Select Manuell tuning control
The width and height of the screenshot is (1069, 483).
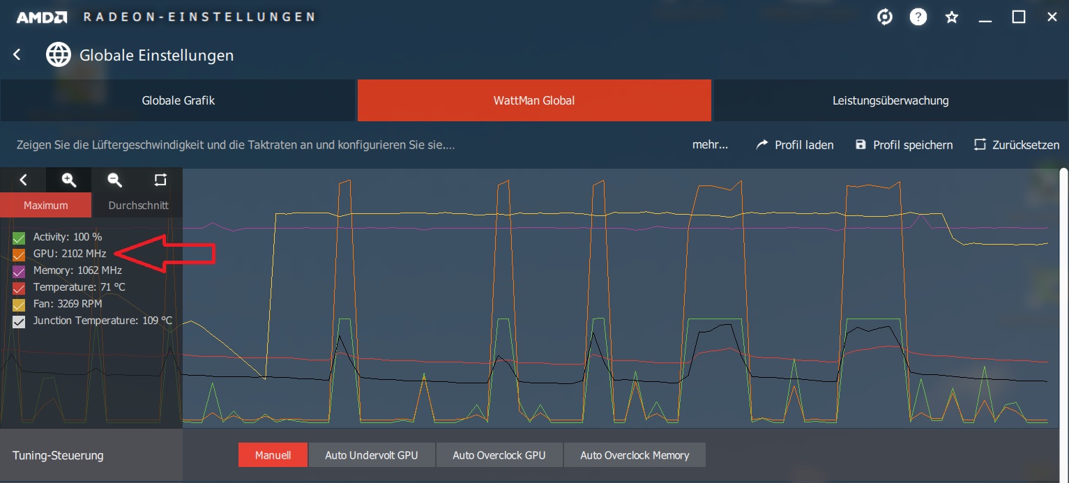pyautogui.click(x=273, y=455)
